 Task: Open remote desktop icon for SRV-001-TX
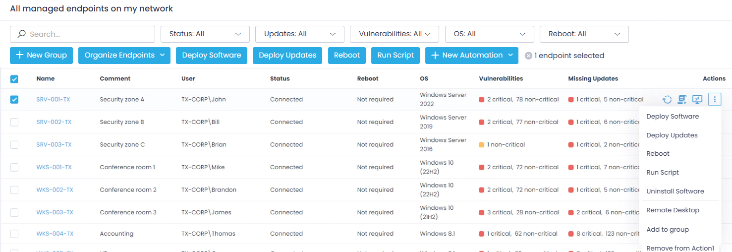[697, 100]
